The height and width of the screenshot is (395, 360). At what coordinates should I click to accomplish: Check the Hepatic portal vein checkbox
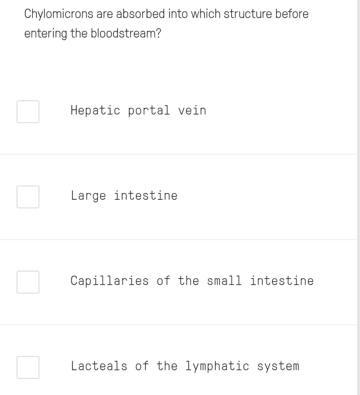tap(28, 112)
